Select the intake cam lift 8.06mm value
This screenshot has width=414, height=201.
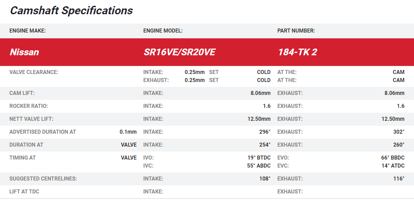(260, 93)
